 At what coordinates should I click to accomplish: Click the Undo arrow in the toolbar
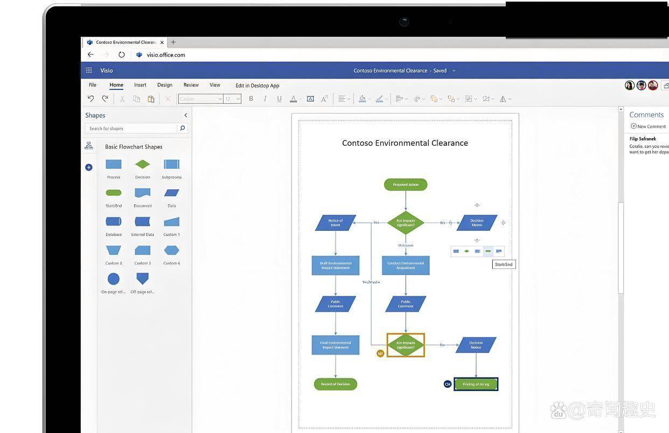click(90, 98)
